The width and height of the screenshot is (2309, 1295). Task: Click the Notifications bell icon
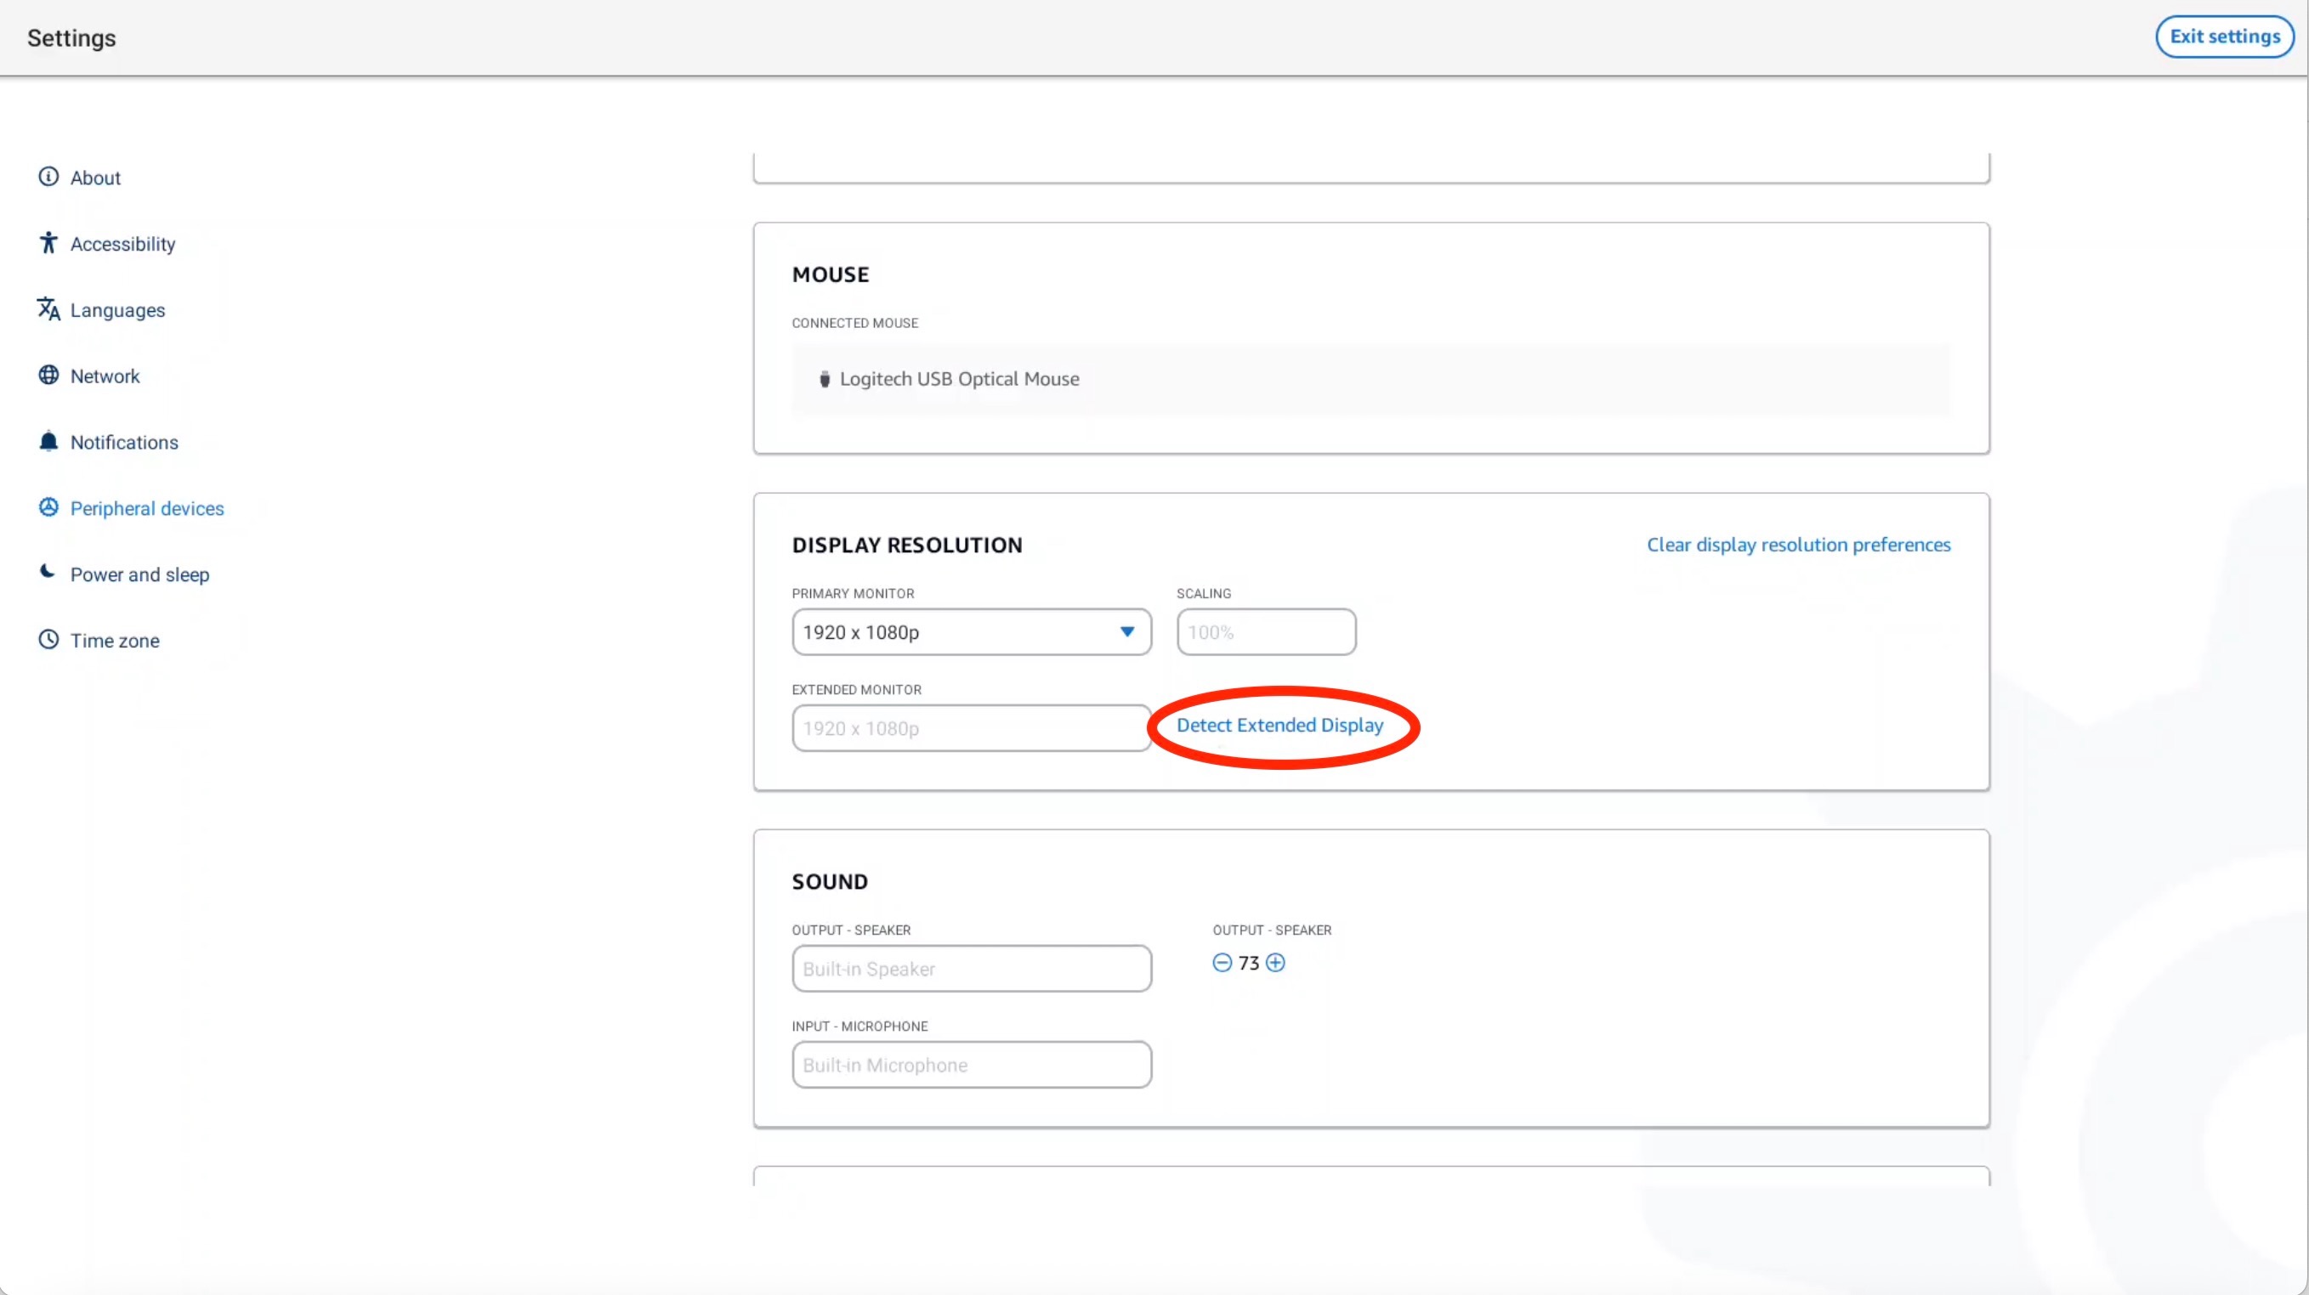pos(48,441)
